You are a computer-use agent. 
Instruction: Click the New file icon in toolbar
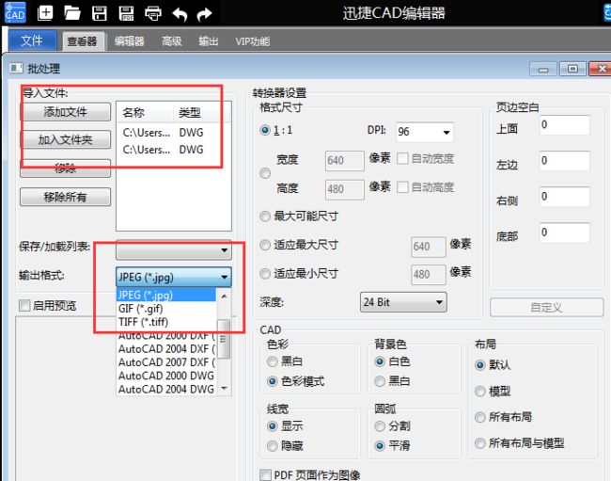click(x=45, y=13)
